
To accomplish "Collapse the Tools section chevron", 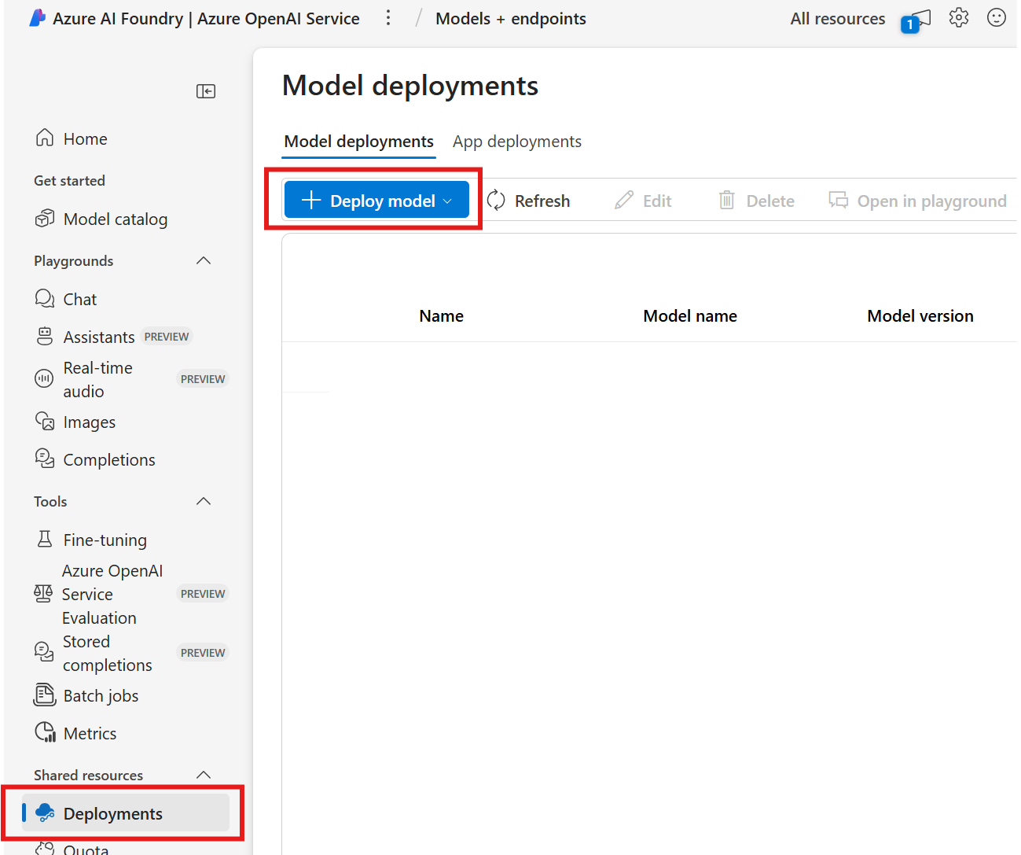I will tap(204, 502).
